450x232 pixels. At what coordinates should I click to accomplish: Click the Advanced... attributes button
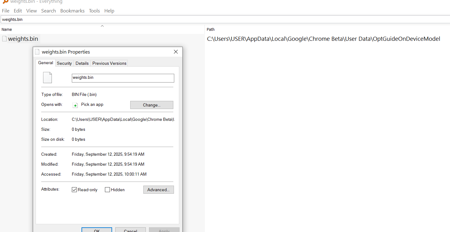click(x=159, y=190)
